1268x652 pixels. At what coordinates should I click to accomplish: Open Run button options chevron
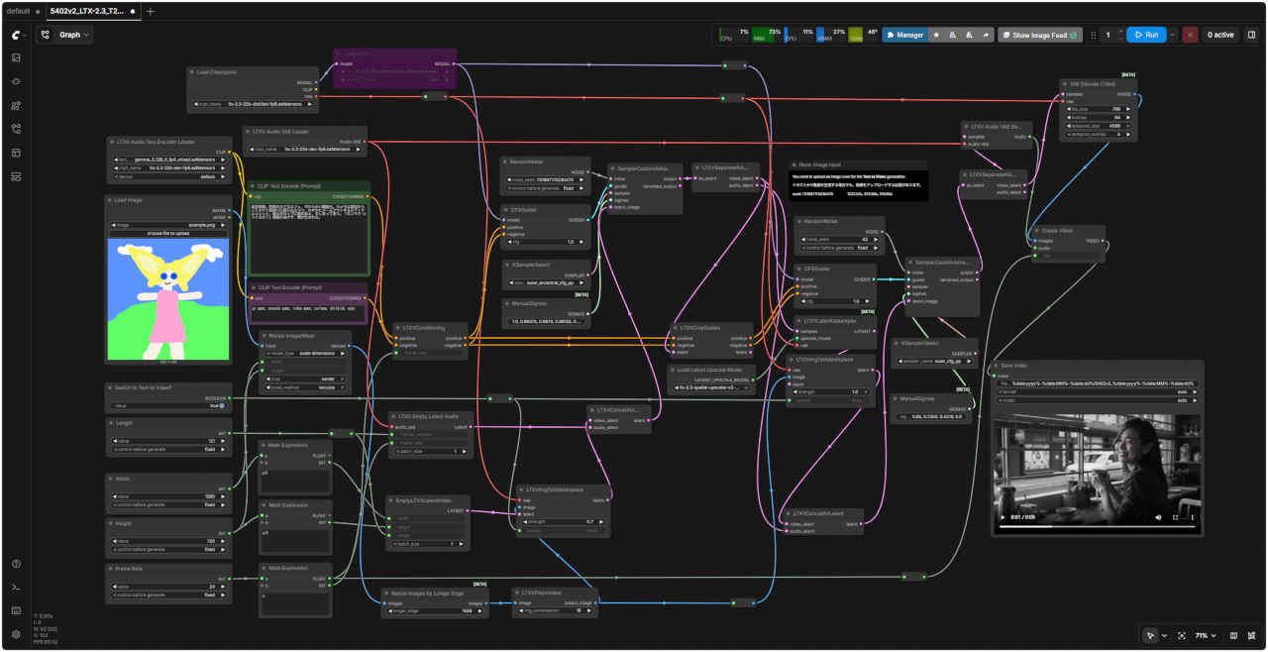1173,35
